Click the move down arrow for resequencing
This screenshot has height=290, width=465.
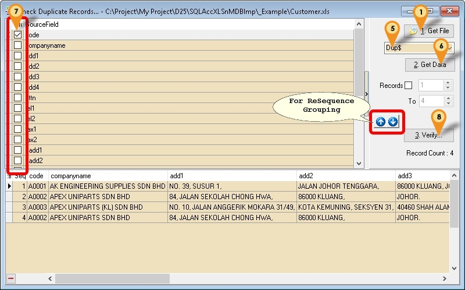pyautogui.click(x=393, y=122)
